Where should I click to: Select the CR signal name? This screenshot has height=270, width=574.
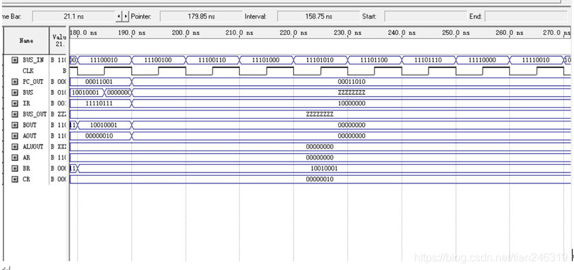coord(26,179)
